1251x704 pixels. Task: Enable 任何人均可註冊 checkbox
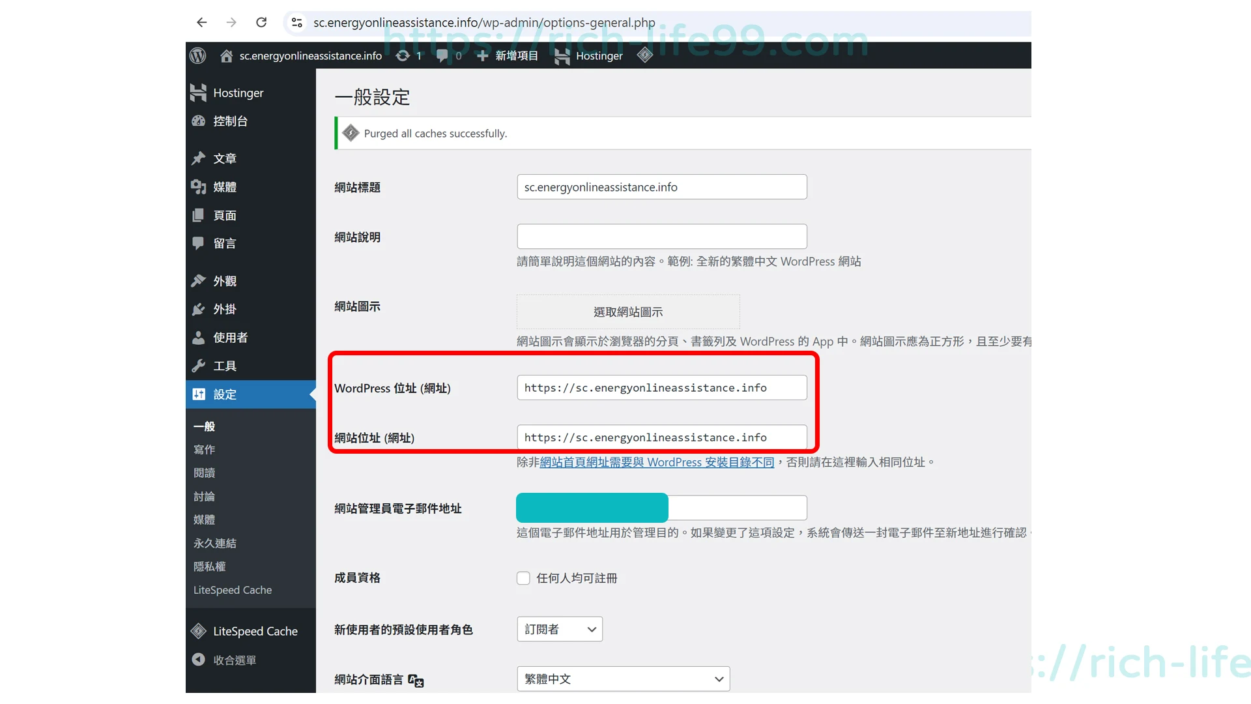[x=523, y=578]
